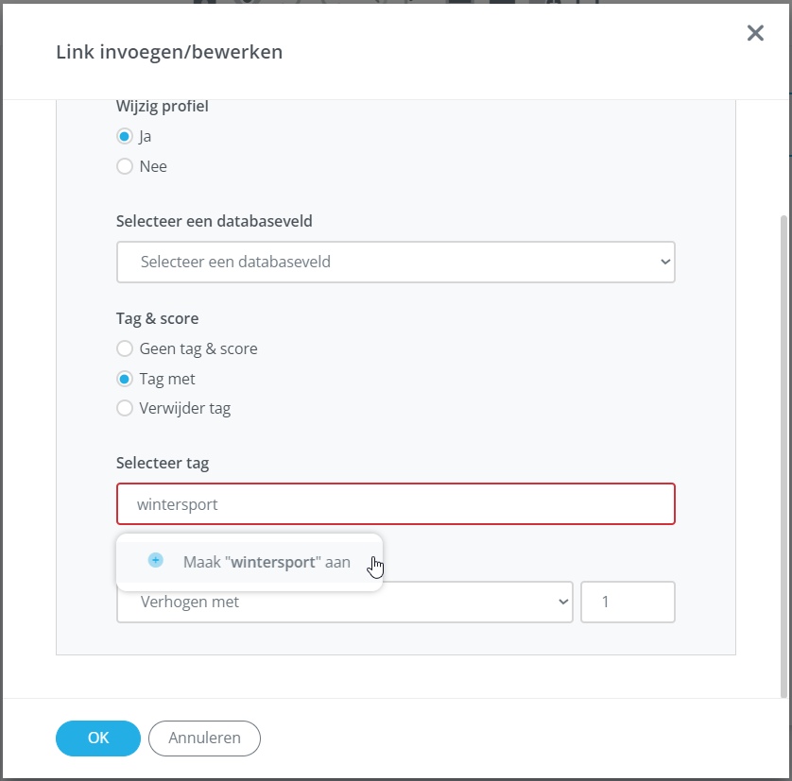
Task: Click the dialog's vertical scrollbar
Action: pos(782,453)
